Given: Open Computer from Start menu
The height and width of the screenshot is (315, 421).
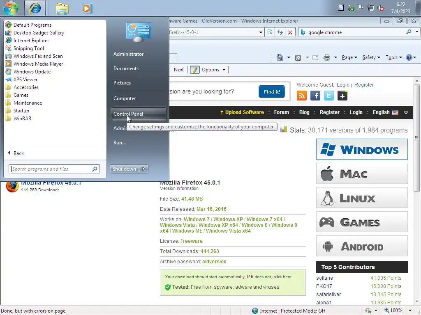Looking at the screenshot, I should point(125,98).
